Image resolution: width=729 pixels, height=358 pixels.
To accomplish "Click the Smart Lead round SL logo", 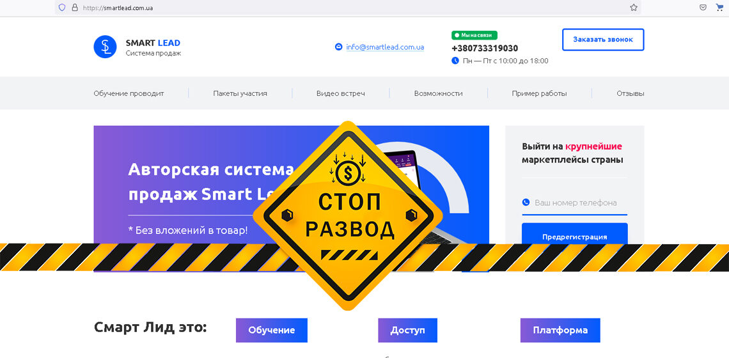I will click(105, 47).
